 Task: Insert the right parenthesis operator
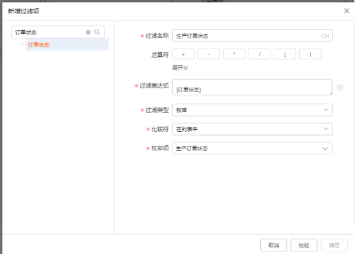pos(310,54)
